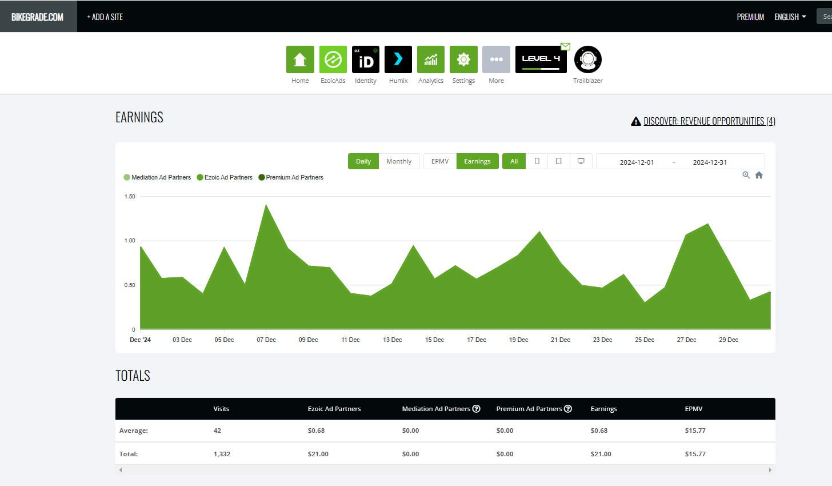832x486 pixels.
Task: Open Discover: Revenue Opportunities link
Action: coord(709,121)
